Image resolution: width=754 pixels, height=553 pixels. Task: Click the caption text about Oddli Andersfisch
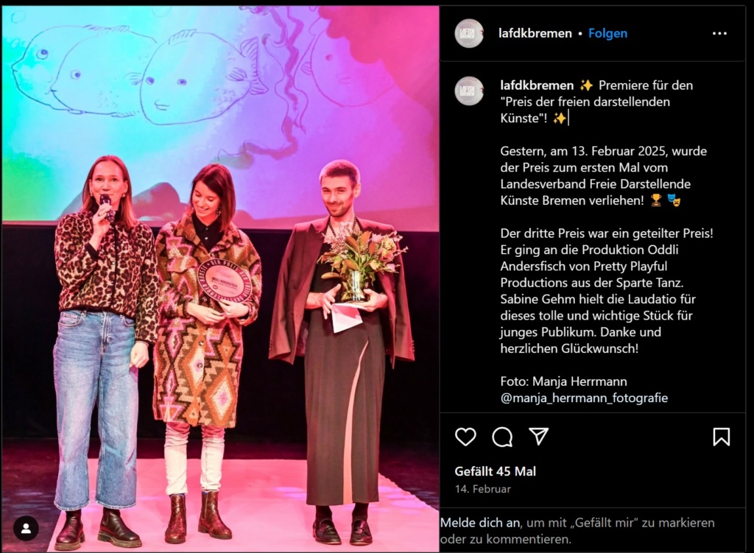[x=607, y=290]
